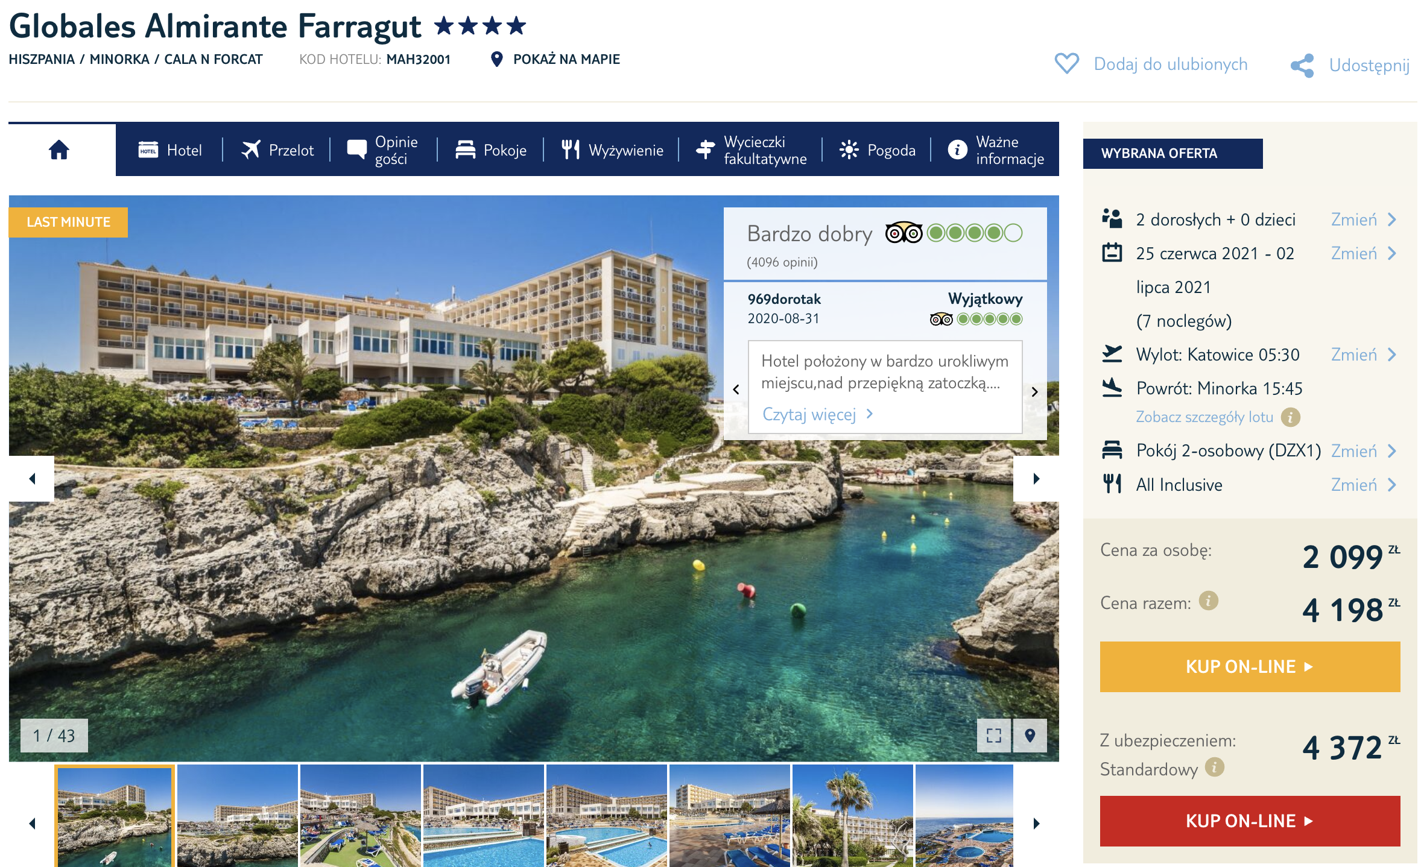
Task: Click the price 2 099 zł per person
Action: point(1351,556)
